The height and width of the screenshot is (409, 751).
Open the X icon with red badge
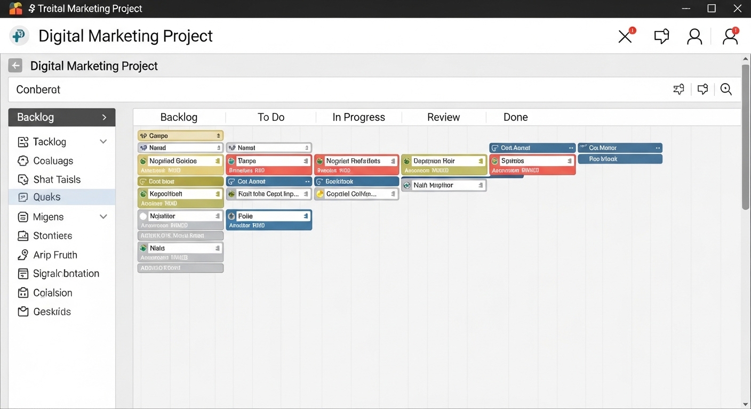point(626,36)
